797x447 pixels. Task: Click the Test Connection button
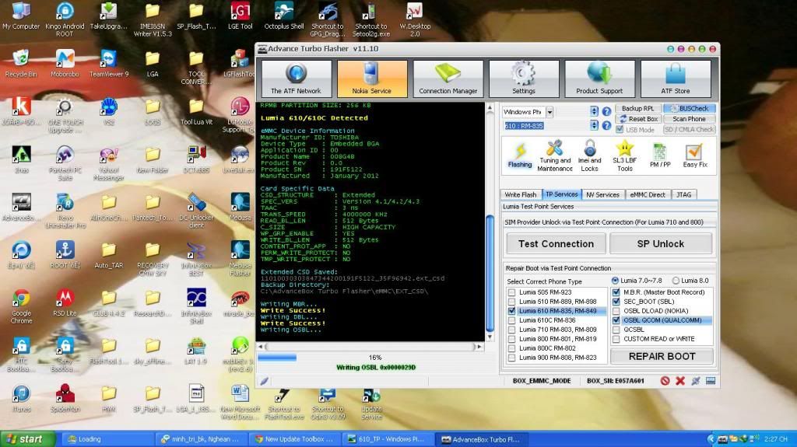[x=556, y=244]
